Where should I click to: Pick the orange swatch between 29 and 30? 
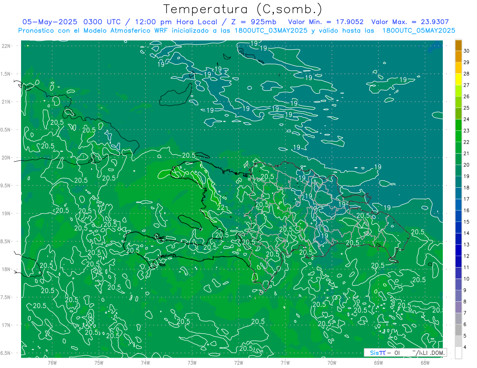pos(459,57)
